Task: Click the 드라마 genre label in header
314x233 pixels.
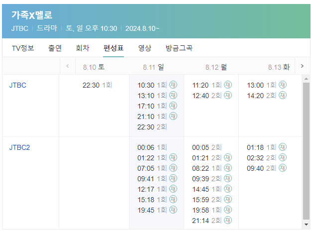Action: (x=47, y=28)
